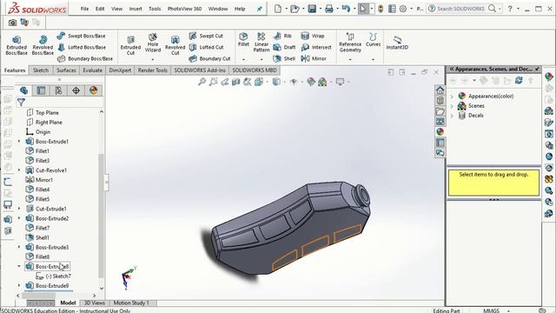Click the Swept Boss/Base tool

click(81, 36)
